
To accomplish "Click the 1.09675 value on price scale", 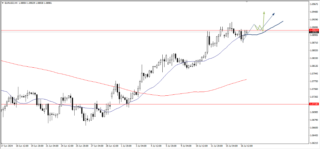I will coord(314,4).
